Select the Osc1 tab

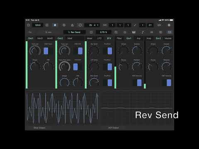coord(31,38)
